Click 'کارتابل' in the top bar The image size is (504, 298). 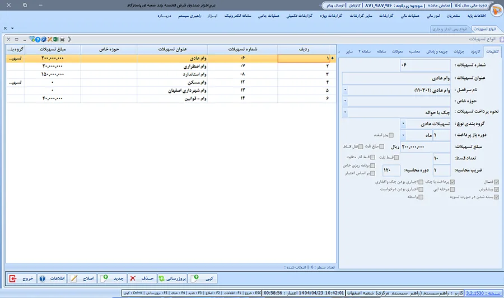pyautogui.click(x=354, y=6)
